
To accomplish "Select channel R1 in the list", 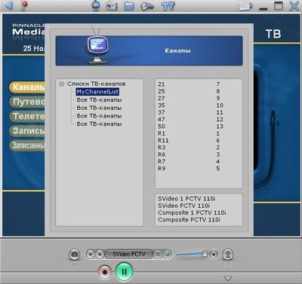I will click(199, 133).
